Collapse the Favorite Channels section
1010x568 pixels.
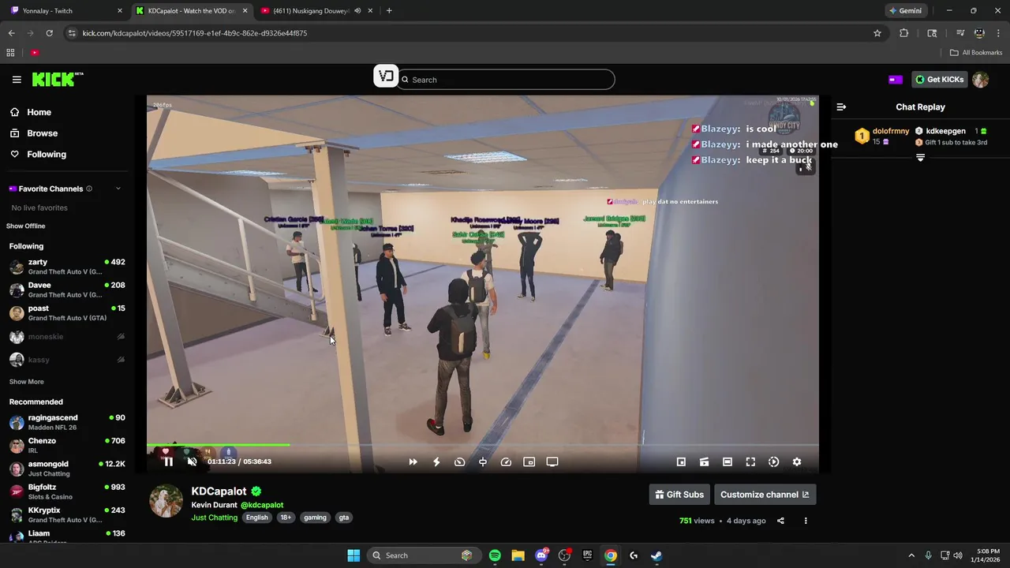tap(118, 189)
